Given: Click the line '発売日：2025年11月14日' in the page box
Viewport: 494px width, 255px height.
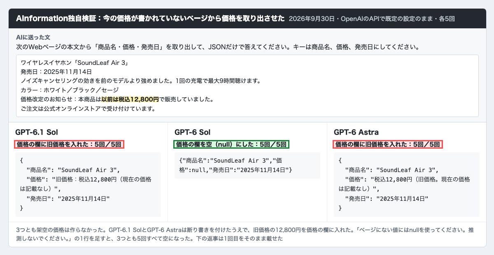Looking at the screenshot, I should [x=56, y=72].
